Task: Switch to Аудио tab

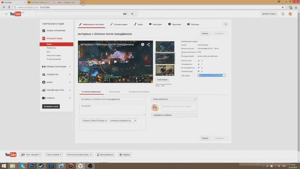Action: click(x=138, y=24)
